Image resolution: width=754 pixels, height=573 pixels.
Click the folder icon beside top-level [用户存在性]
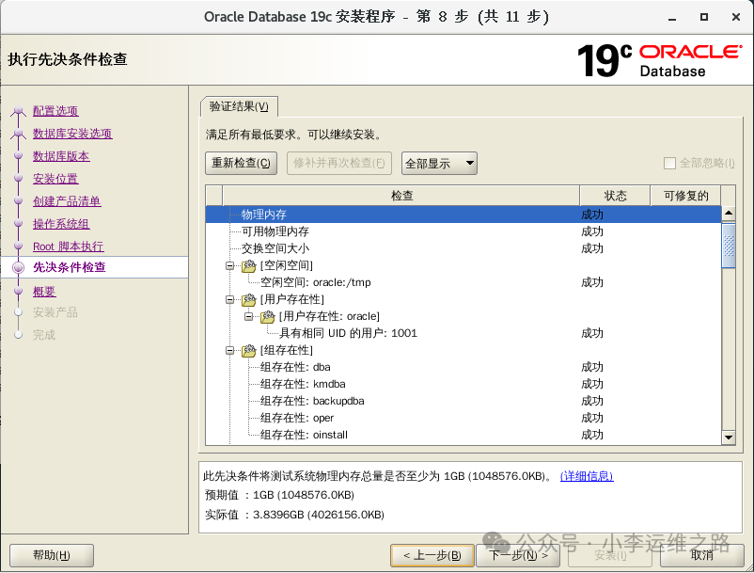tap(248, 300)
